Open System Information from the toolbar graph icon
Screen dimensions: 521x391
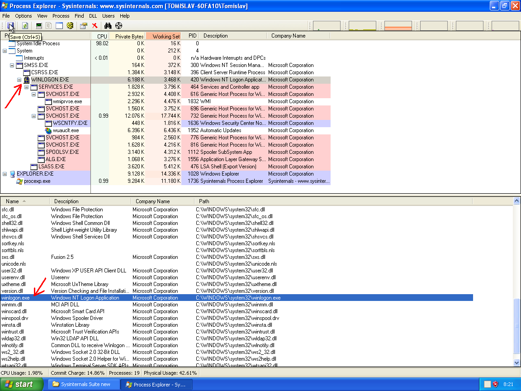(x=39, y=26)
